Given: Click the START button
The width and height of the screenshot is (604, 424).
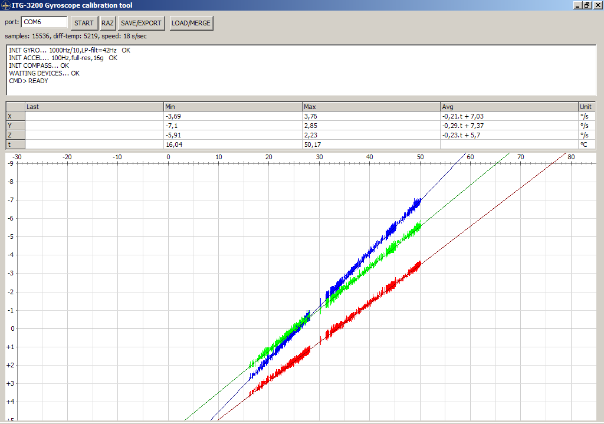Looking at the screenshot, I should 84,23.
